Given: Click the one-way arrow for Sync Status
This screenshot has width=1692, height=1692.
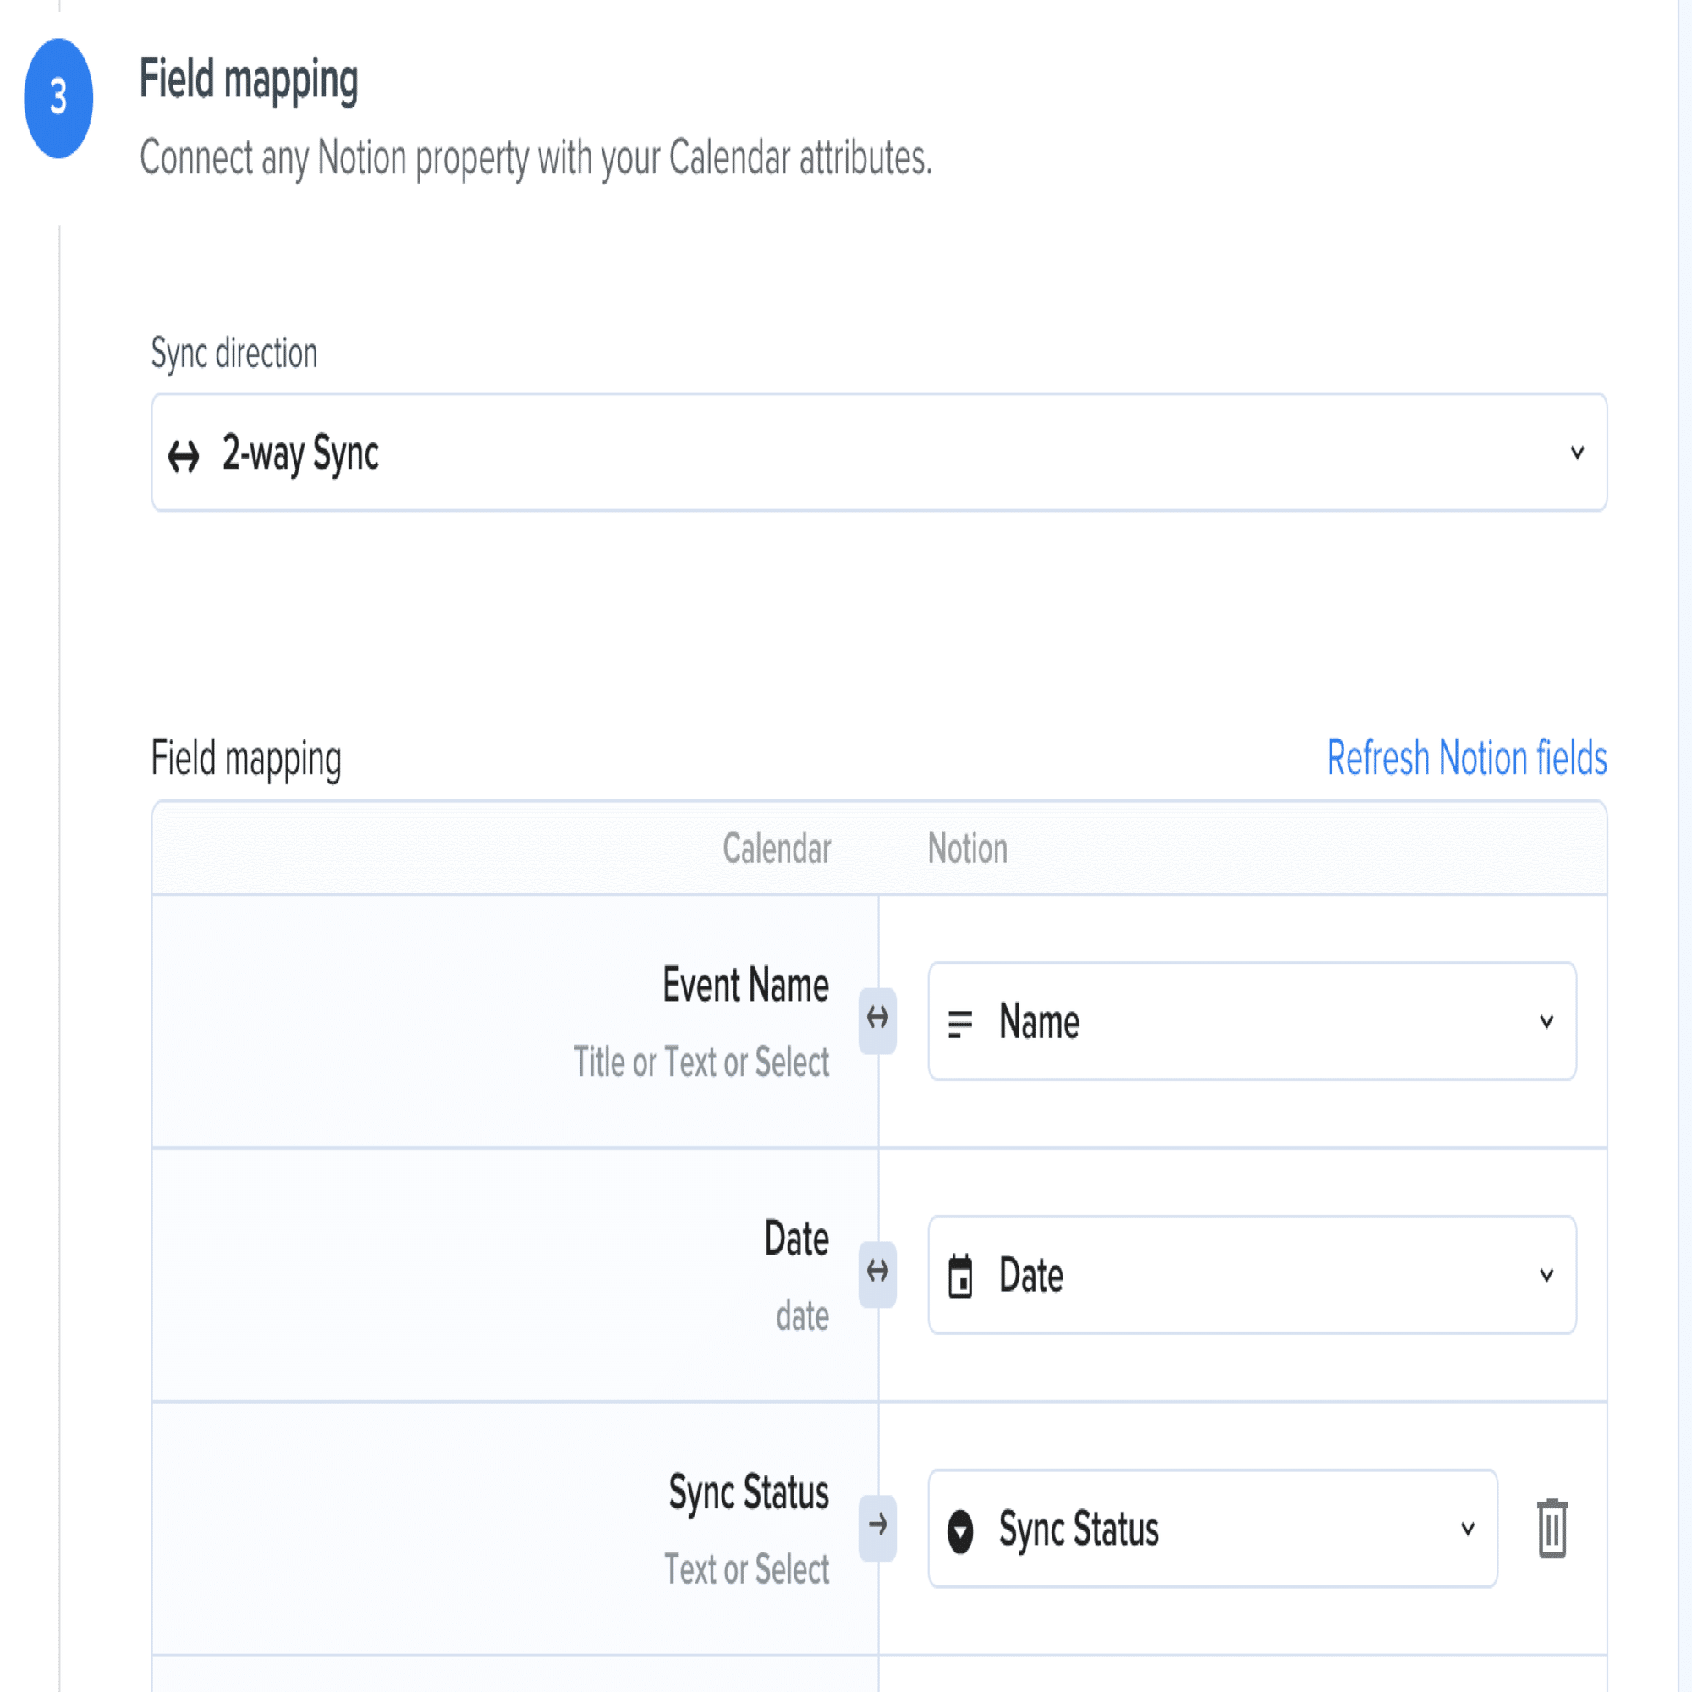Looking at the screenshot, I should point(876,1527).
